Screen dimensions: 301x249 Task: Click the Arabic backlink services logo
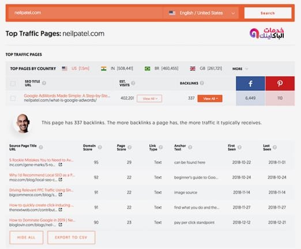coord(266,34)
